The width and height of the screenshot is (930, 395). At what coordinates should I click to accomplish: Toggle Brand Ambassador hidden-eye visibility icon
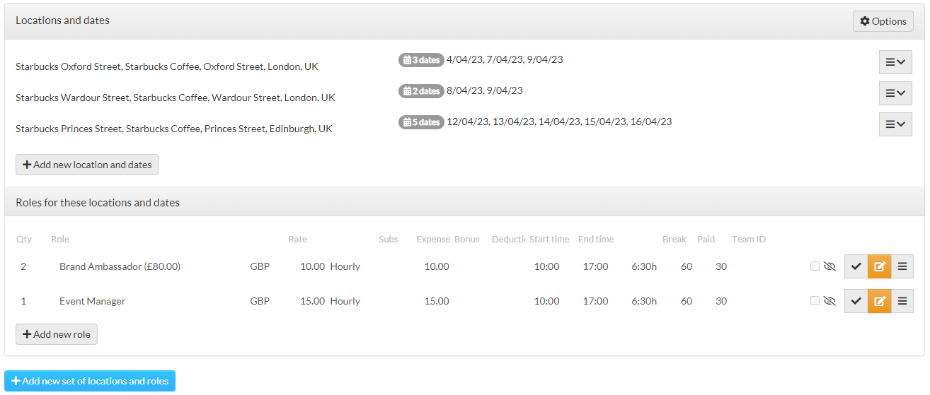tap(830, 266)
